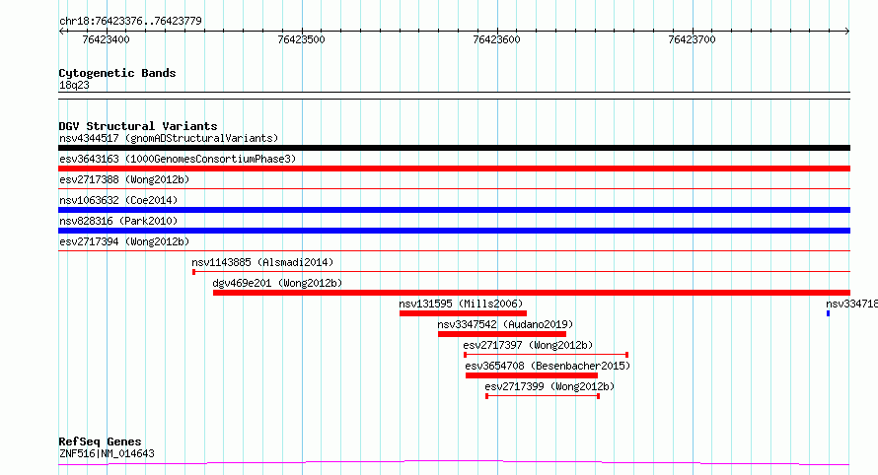The width and height of the screenshot is (878, 475).
Task: Select the esv3654708 Besenbacher2015 red bar
Action: click(x=532, y=375)
